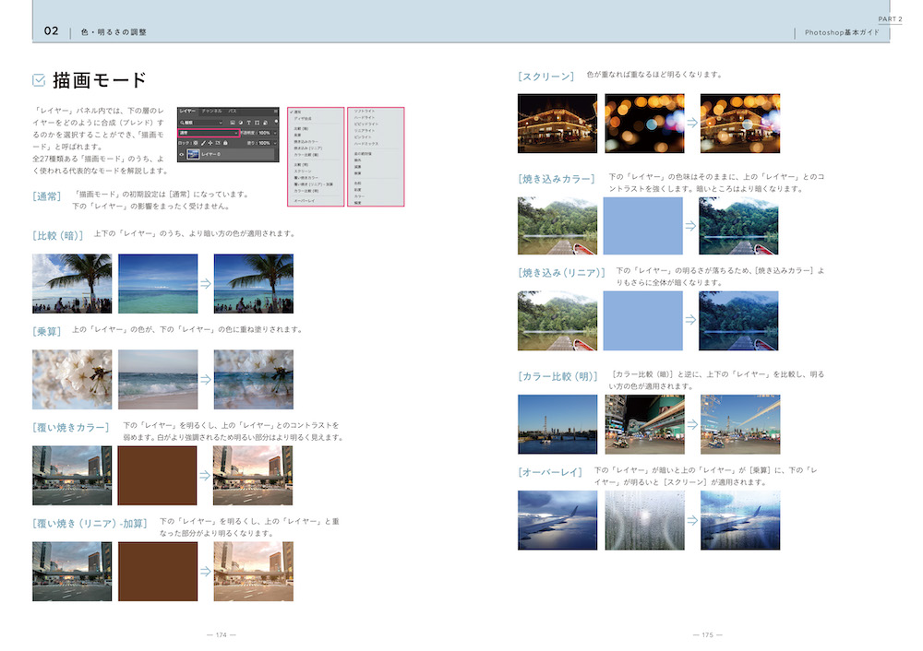Viewport: 923px width, 651px height.
Task: Choose ディザ合成 in the blend mode list
Action: [x=303, y=118]
